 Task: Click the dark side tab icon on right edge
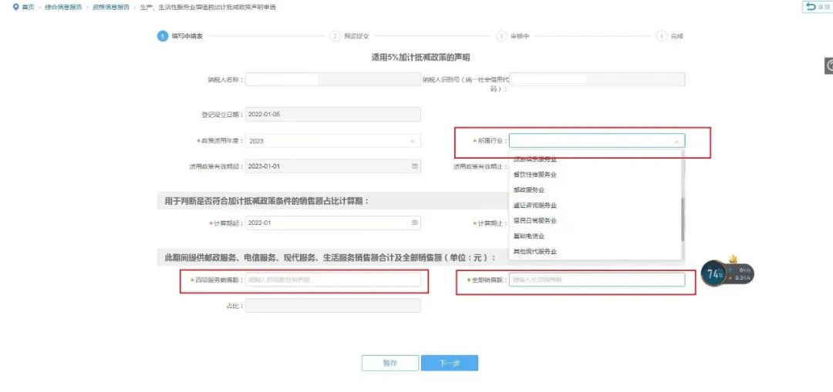(x=828, y=65)
